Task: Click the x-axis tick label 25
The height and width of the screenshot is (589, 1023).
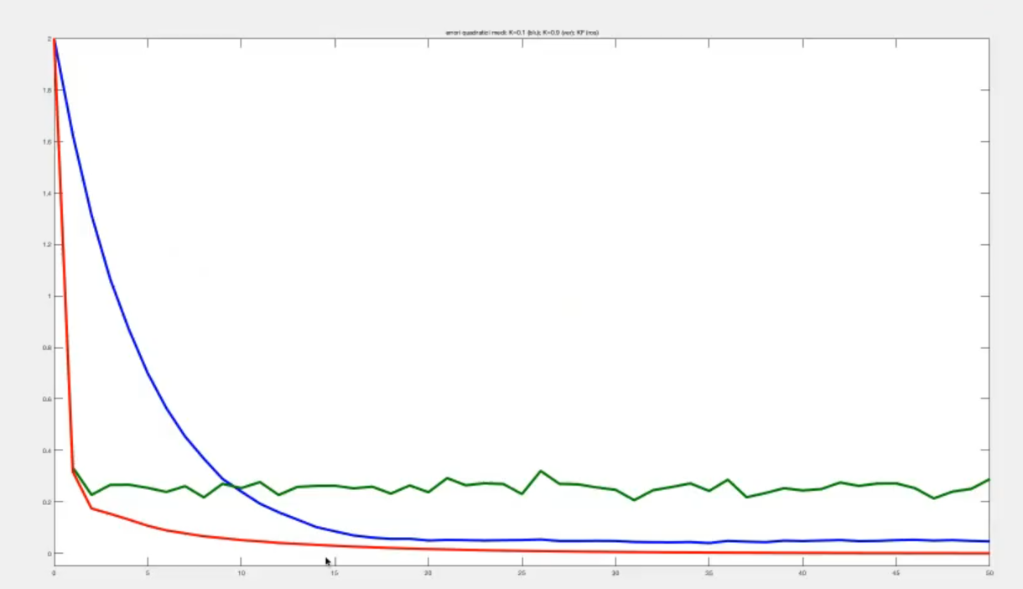Action: [522, 573]
